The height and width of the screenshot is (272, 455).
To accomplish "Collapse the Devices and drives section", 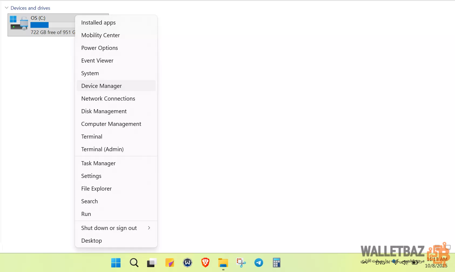I will 7,8.
